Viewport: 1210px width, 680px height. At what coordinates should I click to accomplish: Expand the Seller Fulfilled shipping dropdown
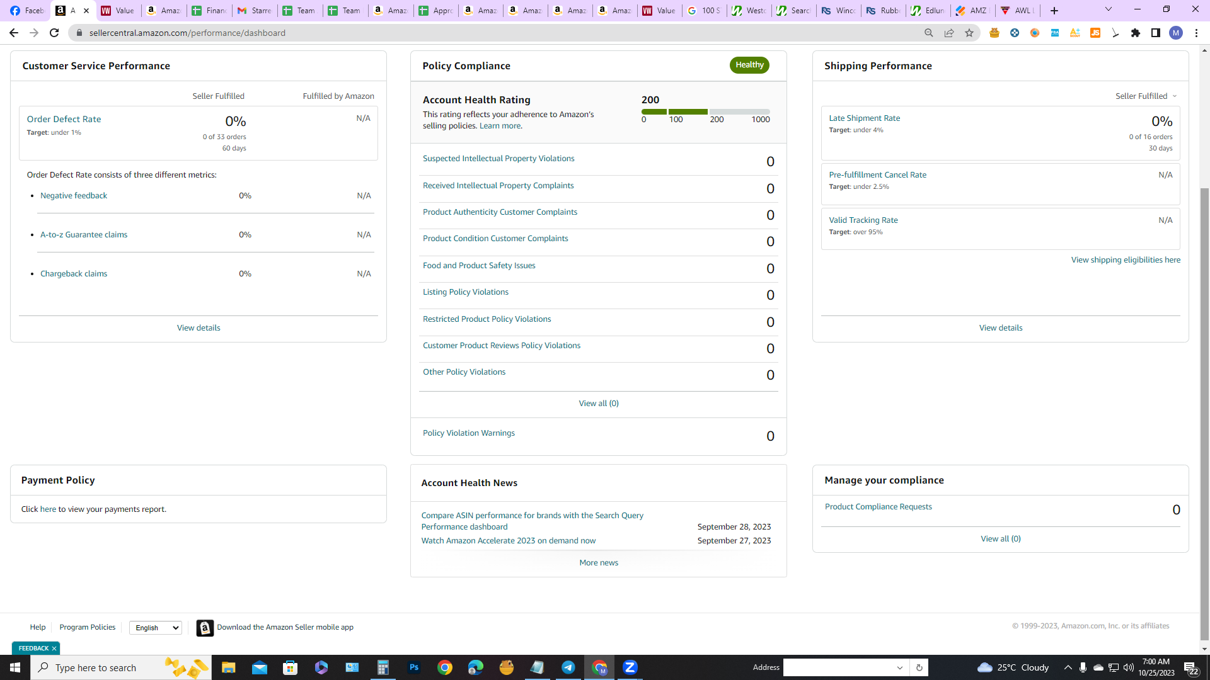[1146, 96]
